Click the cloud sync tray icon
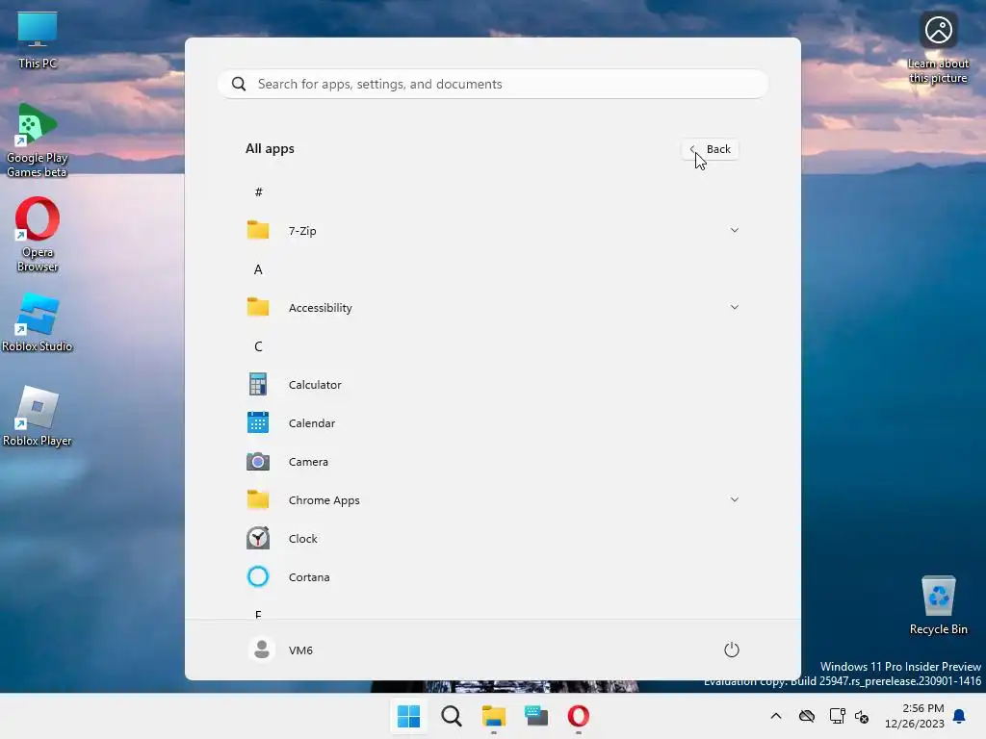This screenshot has height=739, width=986. (x=807, y=716)
